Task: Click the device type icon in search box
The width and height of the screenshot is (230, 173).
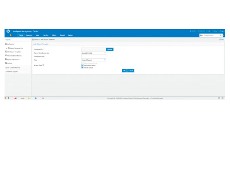Action: point(201,35)
